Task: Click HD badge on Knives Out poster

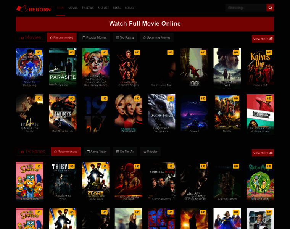Action: tap(269, 52)
